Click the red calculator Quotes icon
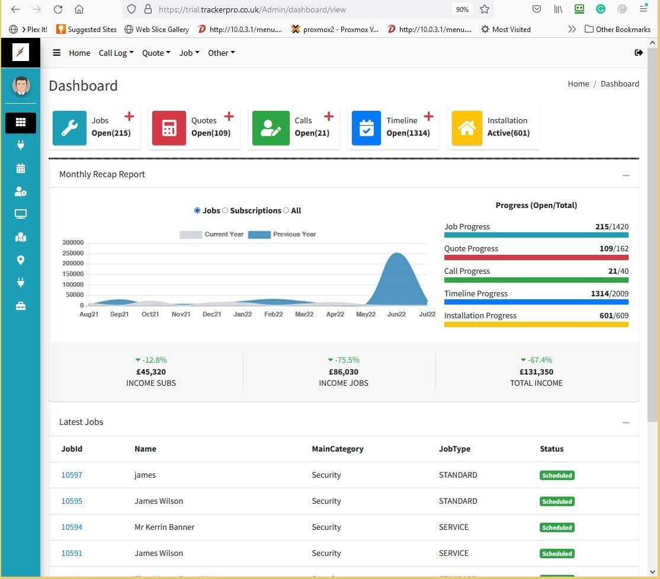660x579 pixels. (x=169, y=127)
